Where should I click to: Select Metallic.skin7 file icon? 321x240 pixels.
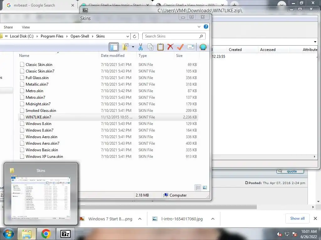click(22, 84)
